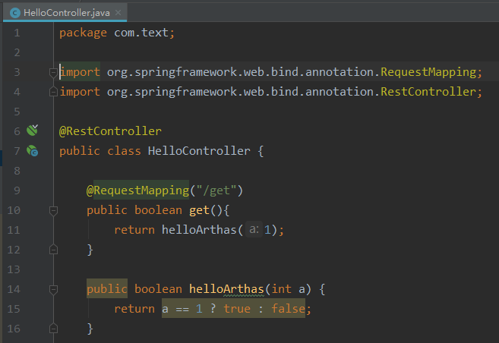Click the @RestController annotation on line 6
The height and width of the screenshot is (343, 499).
[110, 131]
